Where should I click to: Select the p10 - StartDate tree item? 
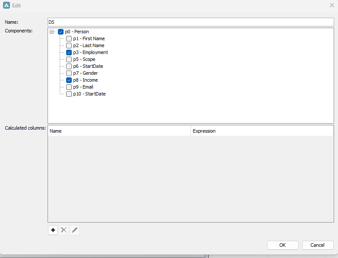click(x=89, y=94)
